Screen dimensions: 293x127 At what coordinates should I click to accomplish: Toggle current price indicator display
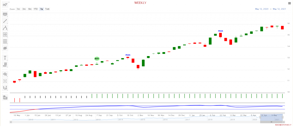click(5, 98)
